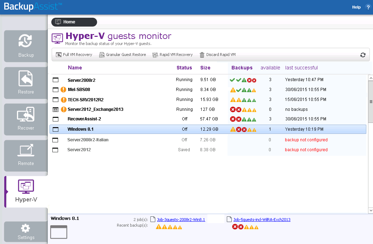
Task: Click the Backups column header
Action: [242, 68]
